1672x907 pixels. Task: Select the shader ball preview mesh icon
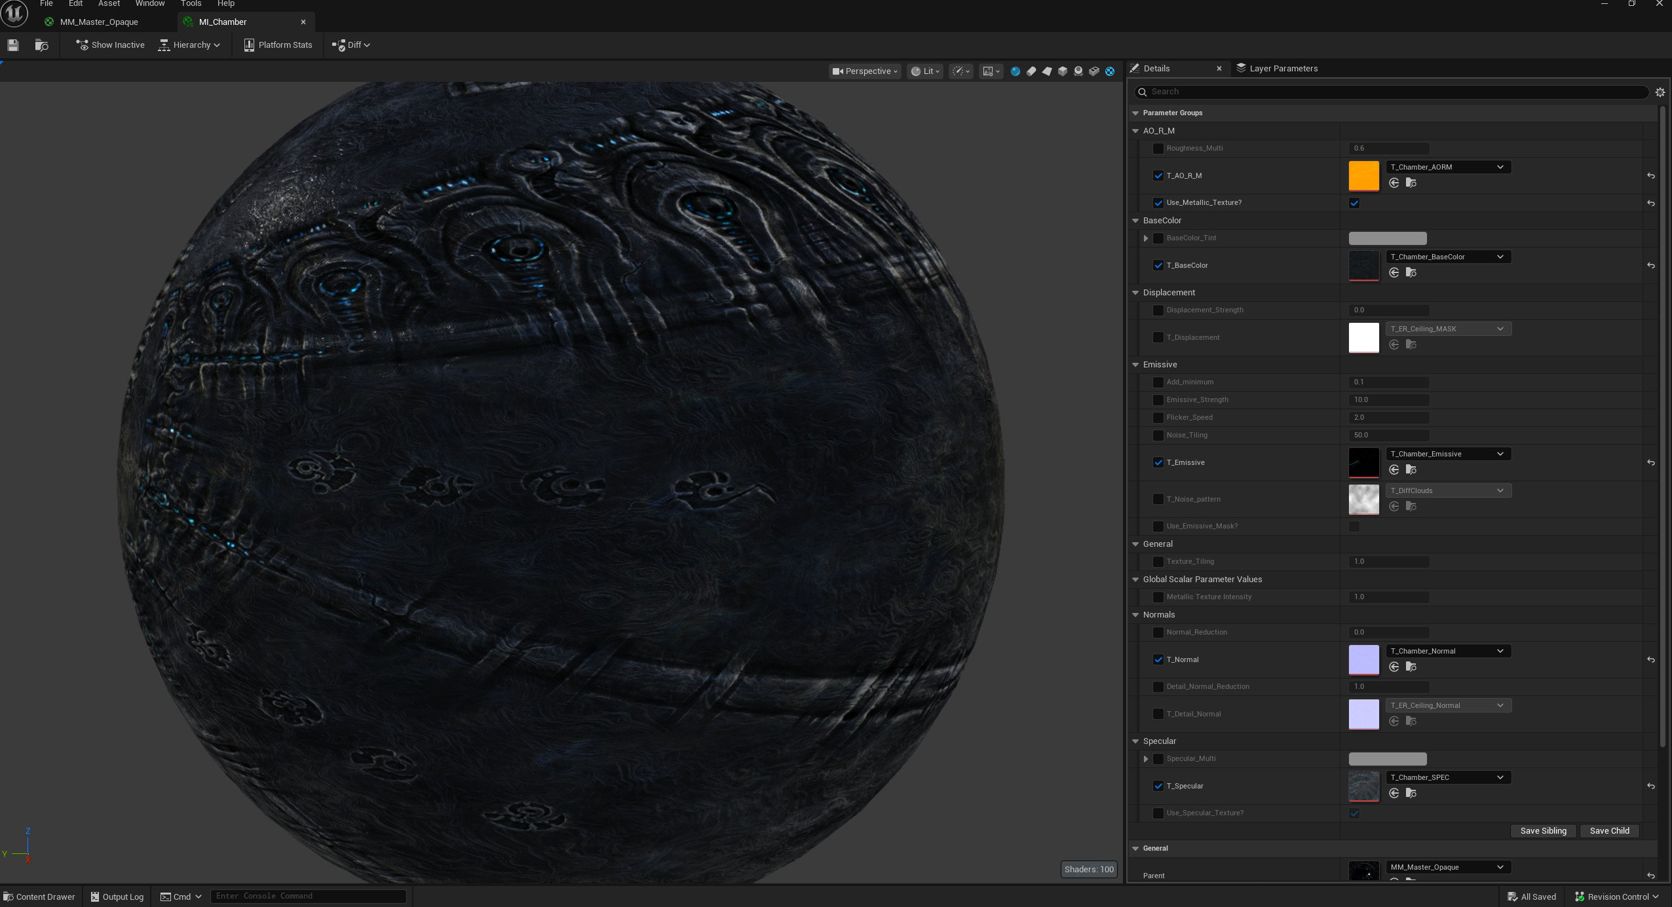[x=1078, y=71]
